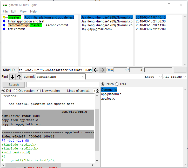
Task: Click date 2018-03-10 20:11:04
Action: [151, 25]
